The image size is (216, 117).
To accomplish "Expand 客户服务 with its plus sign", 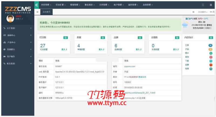I will (x=31, y=56).
